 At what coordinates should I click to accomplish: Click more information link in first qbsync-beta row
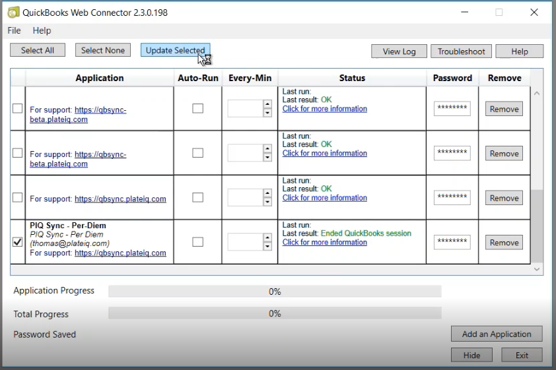click(x=324, y=109)
